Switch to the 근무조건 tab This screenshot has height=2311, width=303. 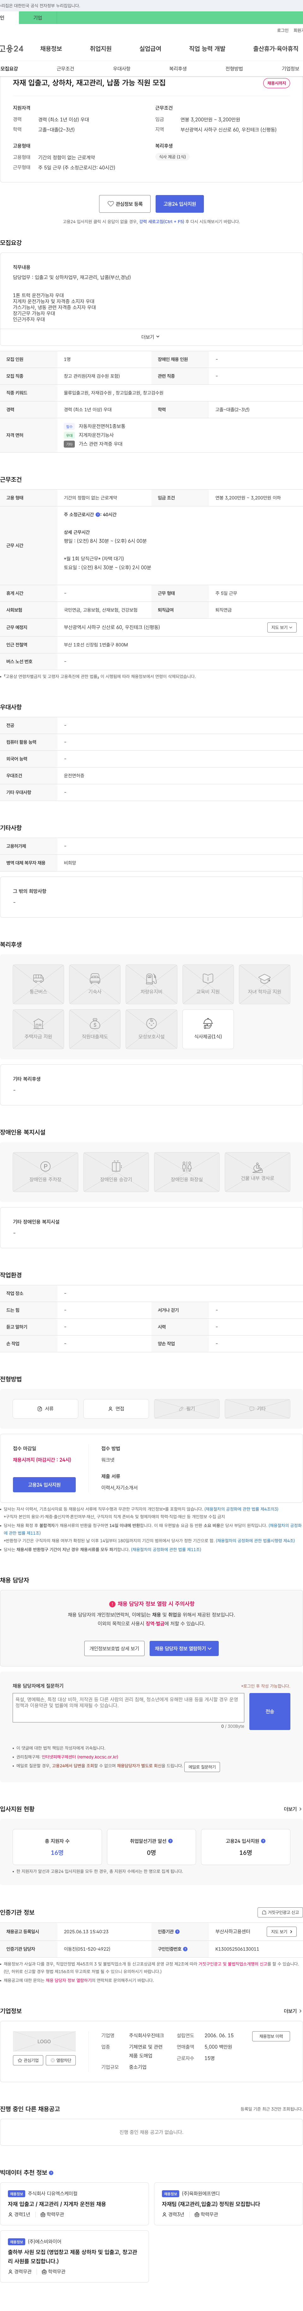(x=65, y=68)
